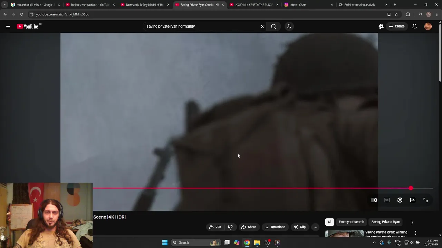Show hidden system tray icons

click(374, 242)
